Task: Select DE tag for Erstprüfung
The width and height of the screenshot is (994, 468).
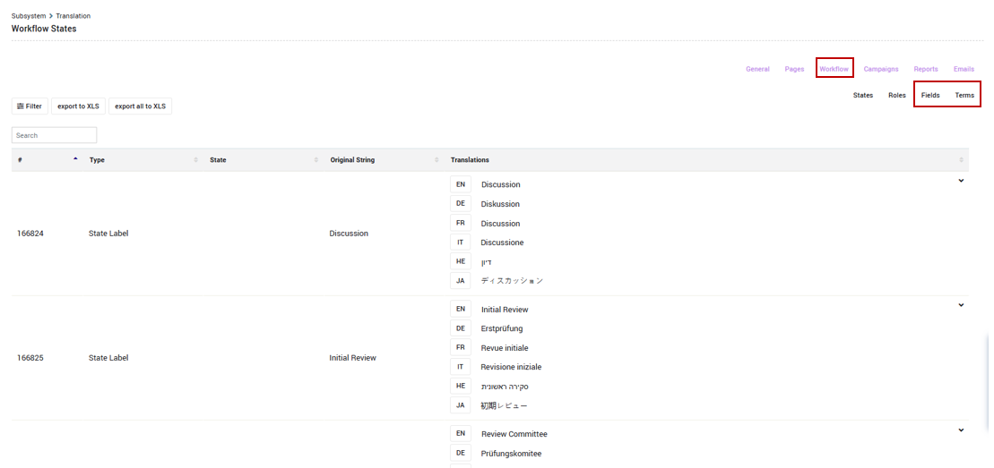Action: [x=461, y=328]
